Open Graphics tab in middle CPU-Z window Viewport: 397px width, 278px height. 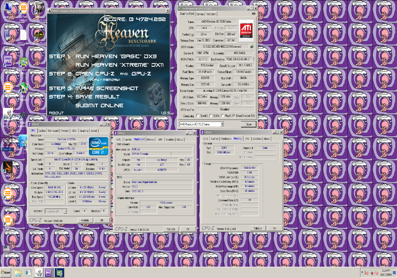click(x=170, y=139)
